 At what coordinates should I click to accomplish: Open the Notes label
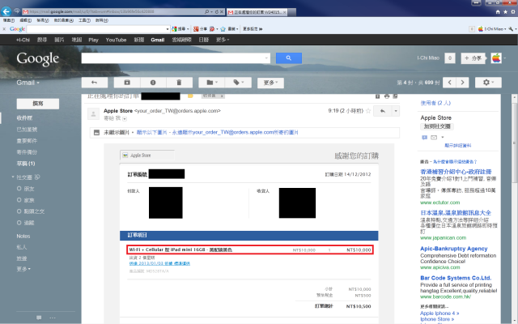tap(23, 236)
